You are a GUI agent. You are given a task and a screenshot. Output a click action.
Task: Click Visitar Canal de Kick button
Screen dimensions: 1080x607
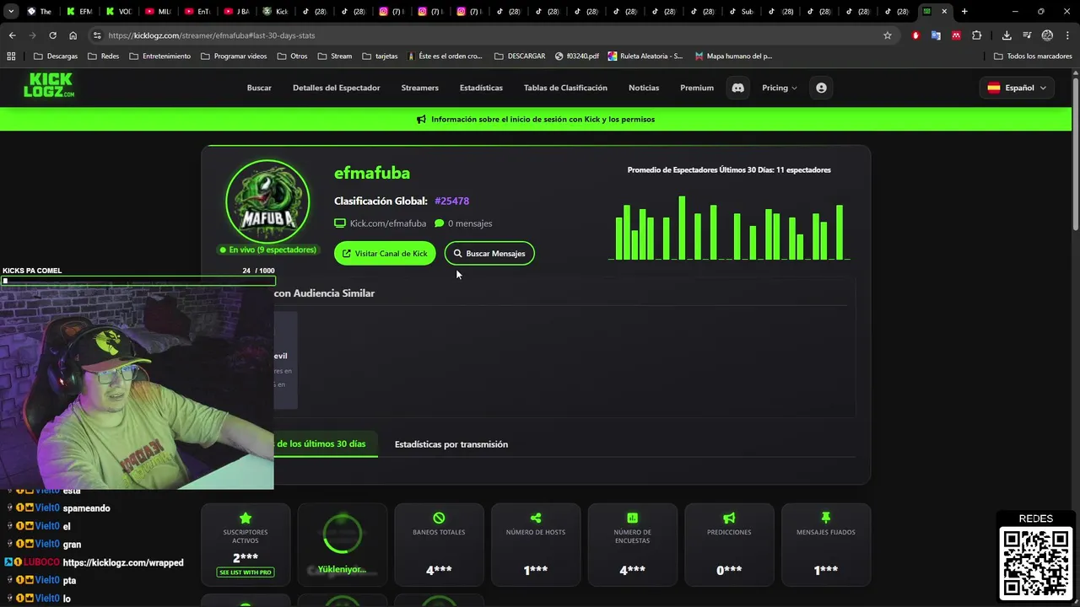(x=385, y=254)
